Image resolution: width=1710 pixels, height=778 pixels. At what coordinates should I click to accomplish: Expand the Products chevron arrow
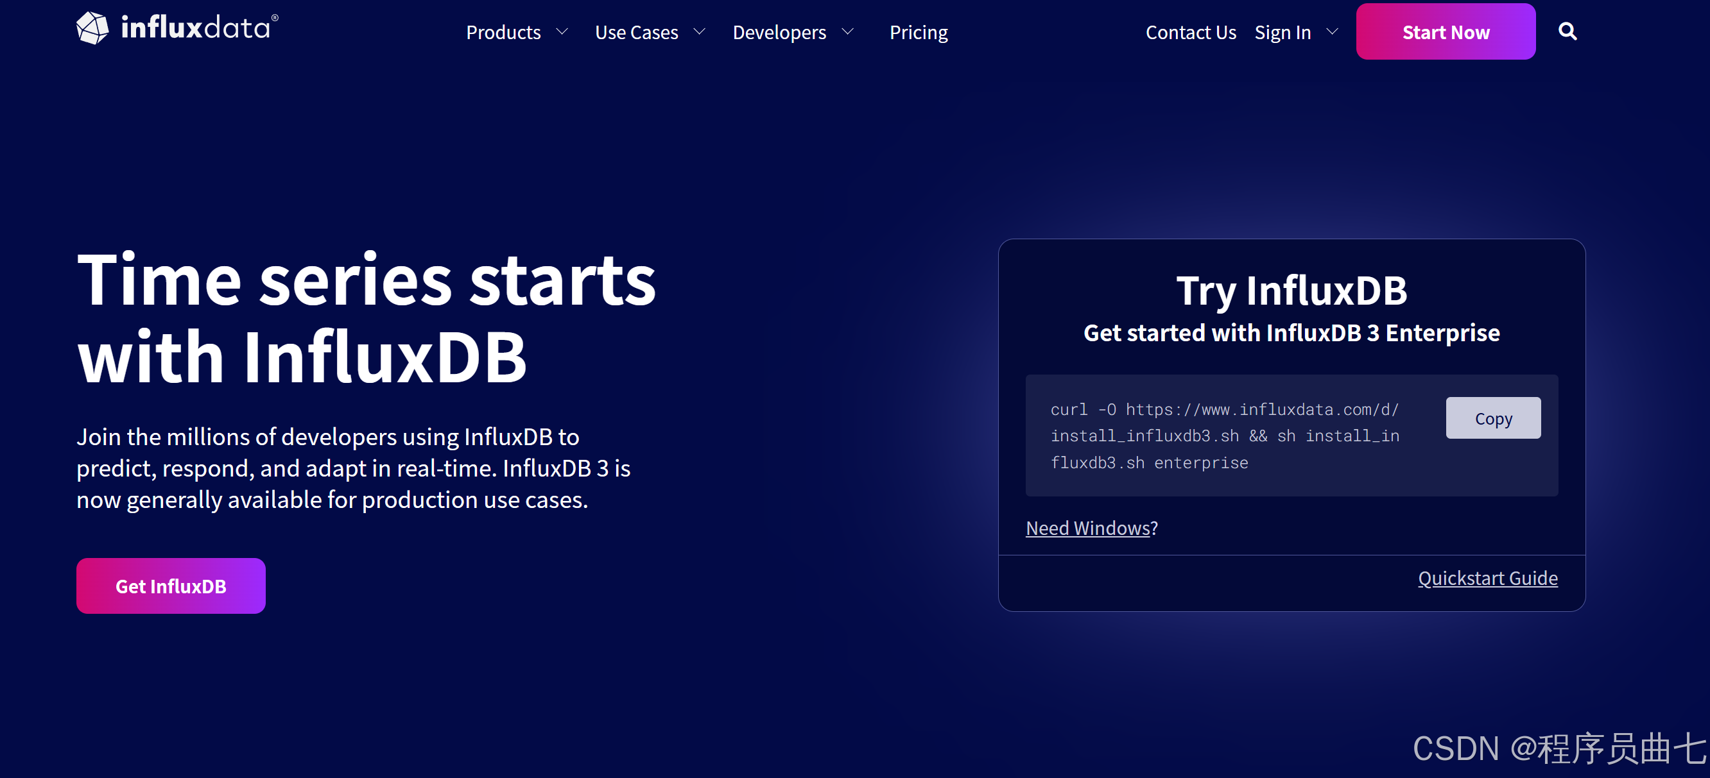562,32
